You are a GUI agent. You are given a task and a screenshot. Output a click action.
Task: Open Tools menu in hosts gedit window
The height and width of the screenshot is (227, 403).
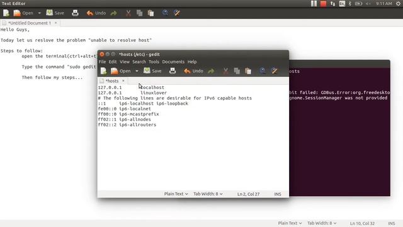coord(154,62)
